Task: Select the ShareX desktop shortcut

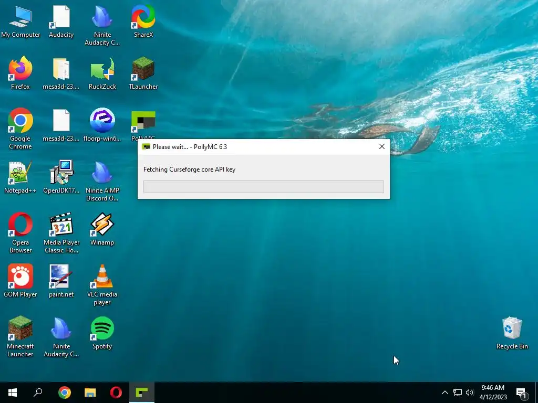Action: 143,21
